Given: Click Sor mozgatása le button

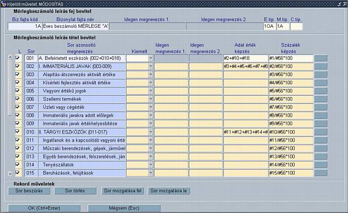Looking at the screenshot, I should [x=169, y=191].
